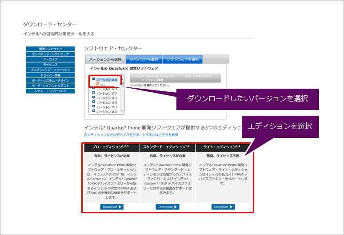This screenshot has width=344, height=235.
Task: Open エンベデッド・ソフトウェア sidebar menu
Action: coord(50,54)
